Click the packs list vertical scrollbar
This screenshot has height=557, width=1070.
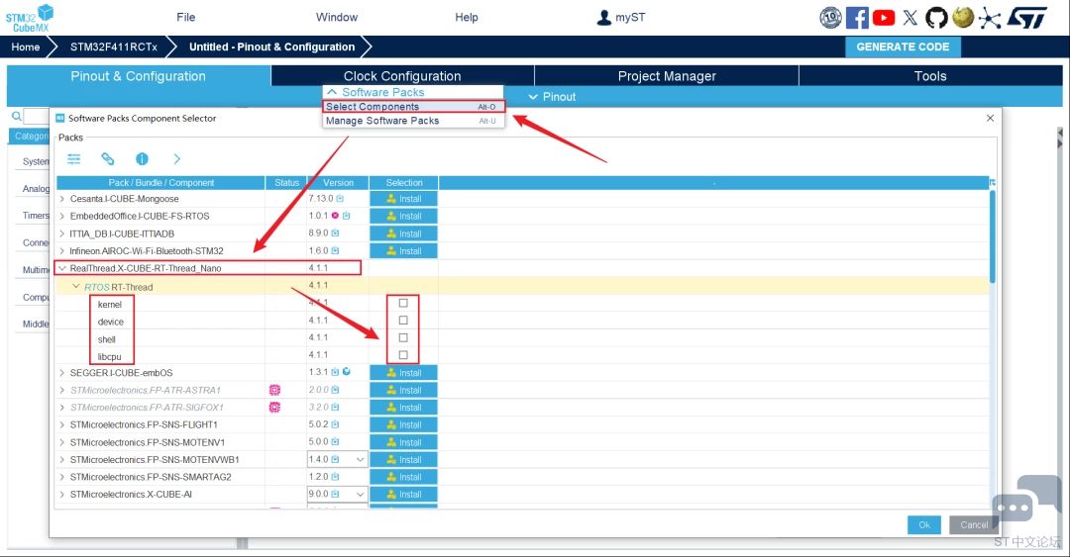(992, 235)
